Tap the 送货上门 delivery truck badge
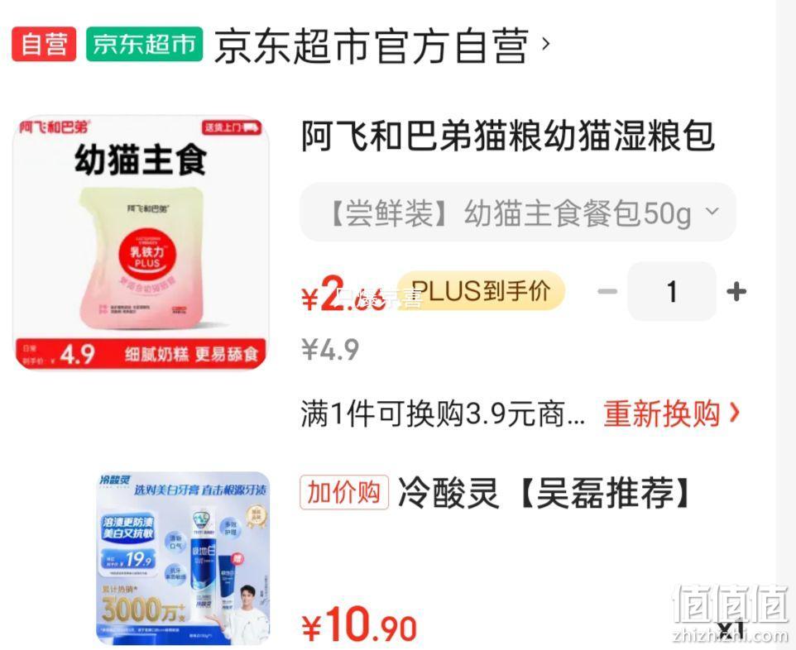The height and width of the screenshot is (650, 796). click(232, 127)
